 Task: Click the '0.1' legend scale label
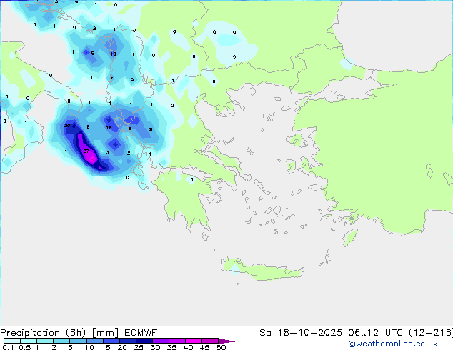coord(8,347)
